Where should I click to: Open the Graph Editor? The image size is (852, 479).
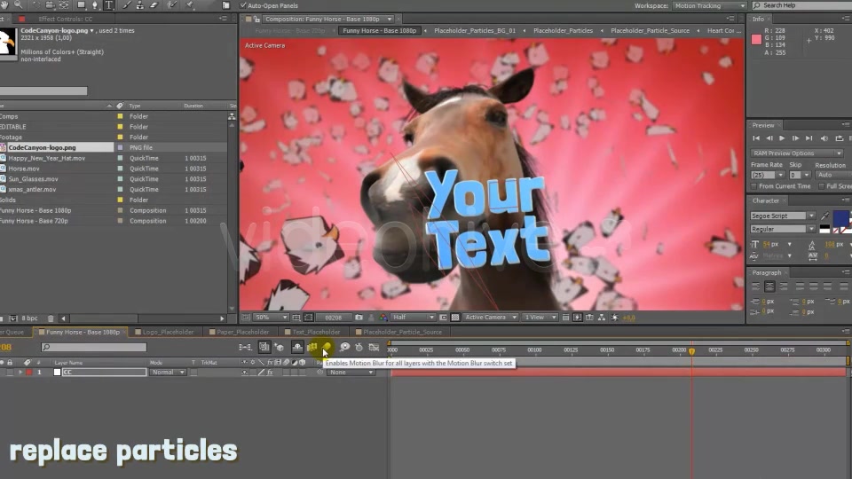[374, 347]
